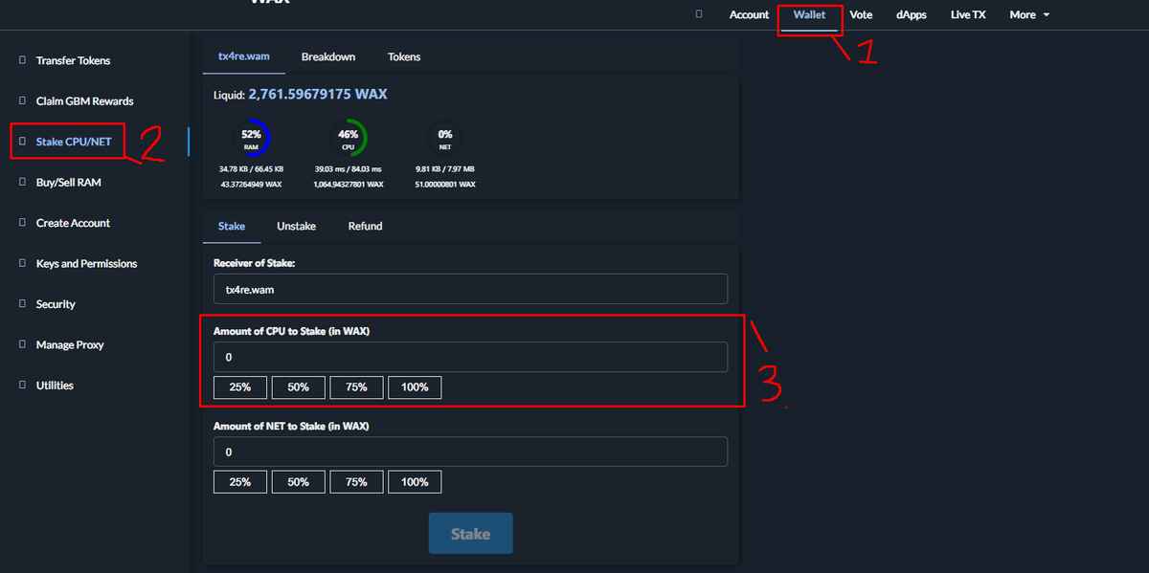Switch to the Refund tab
Viewport: 1149px width, 573px height.
click(366, 226)
